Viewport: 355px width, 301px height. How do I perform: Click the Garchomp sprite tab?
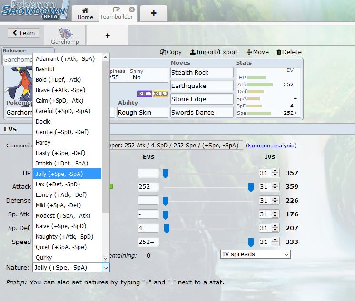click(x=64, y=35)
